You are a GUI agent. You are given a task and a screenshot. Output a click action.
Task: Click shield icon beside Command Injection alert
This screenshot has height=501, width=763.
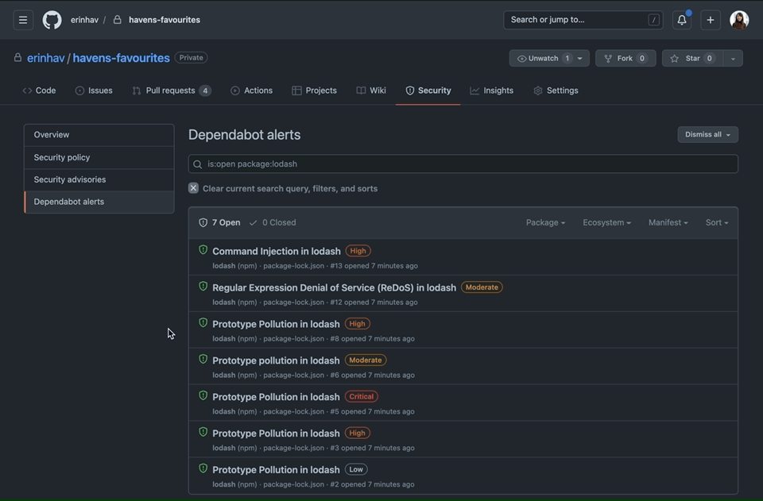(203, 250)
